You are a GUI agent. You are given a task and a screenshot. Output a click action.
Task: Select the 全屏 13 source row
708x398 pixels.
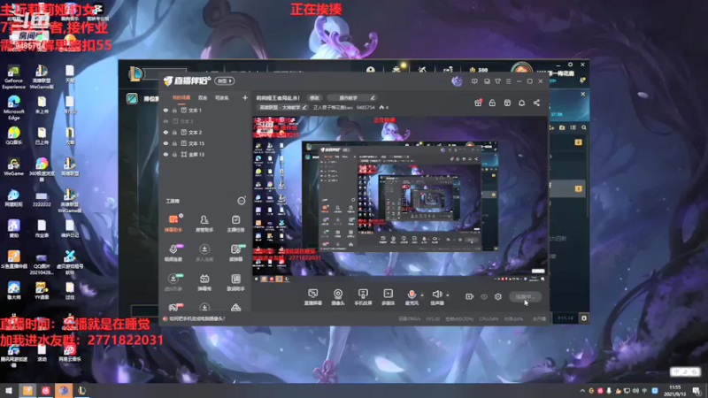[x=205, y=154]
